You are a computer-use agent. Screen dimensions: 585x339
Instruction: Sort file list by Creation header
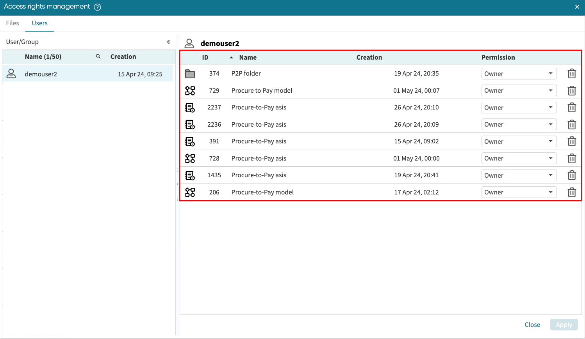click(x=369, y=57)
